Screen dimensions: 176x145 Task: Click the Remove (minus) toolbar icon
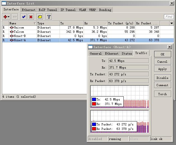(15, 17)
